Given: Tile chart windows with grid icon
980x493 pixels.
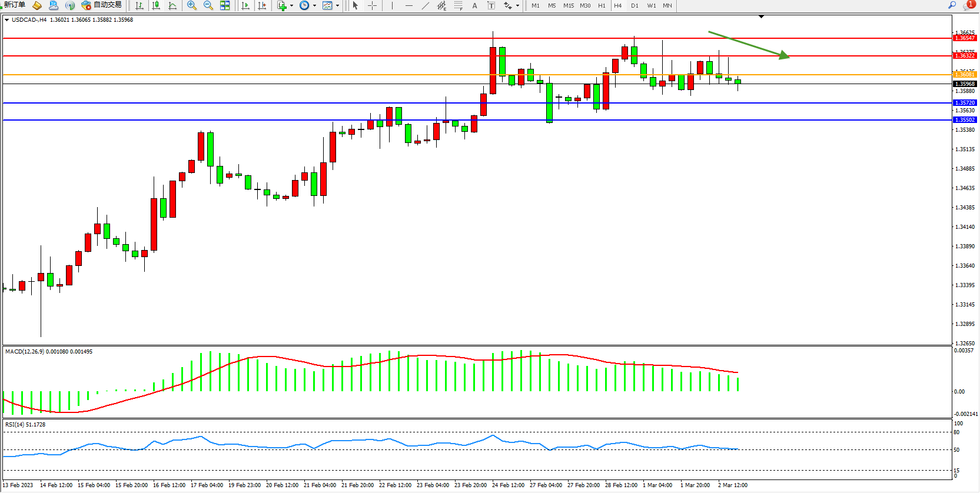Looking at the screenshot, I should click(x=225, y=6).
